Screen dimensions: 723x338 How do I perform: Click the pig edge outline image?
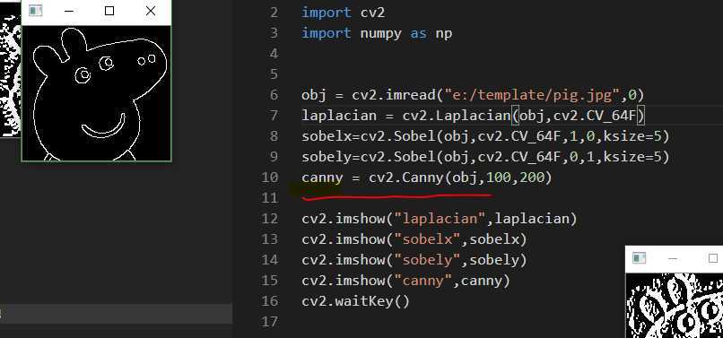tap(96, 93)
